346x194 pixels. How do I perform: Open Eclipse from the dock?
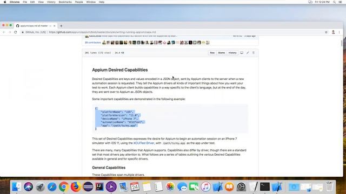click(88, 187)
